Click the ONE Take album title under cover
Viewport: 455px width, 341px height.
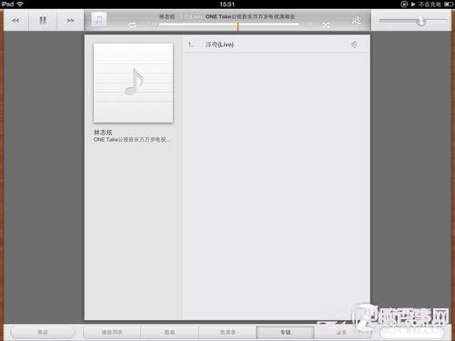click(x=132, y=140)
